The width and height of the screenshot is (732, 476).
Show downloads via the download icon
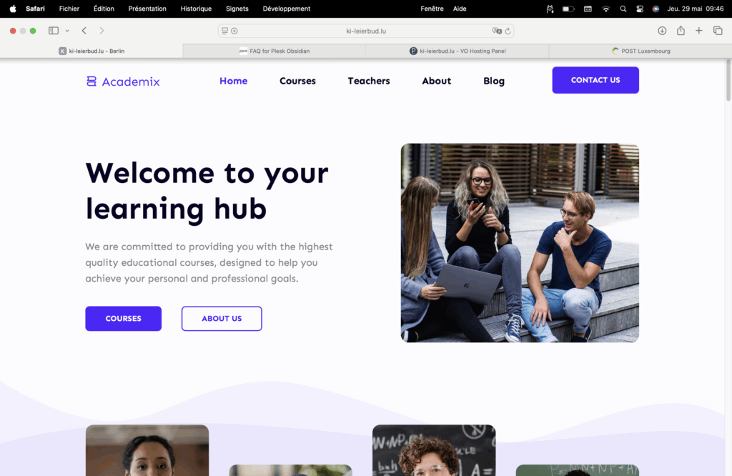tap(662, 31)
